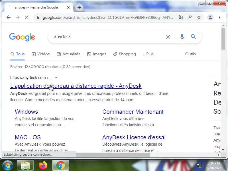Click the horizontal scrollbar thumb
This screenshot has width=228, height=171.
pos(113,155)
